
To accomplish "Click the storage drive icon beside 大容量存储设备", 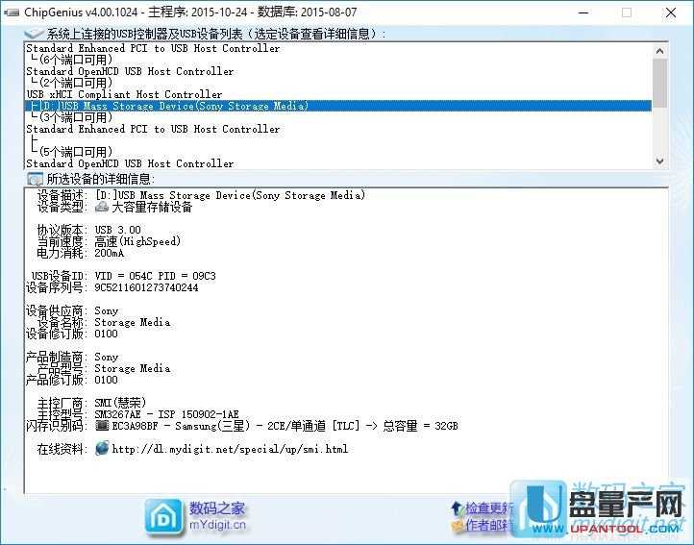I will tap(102, 207).
